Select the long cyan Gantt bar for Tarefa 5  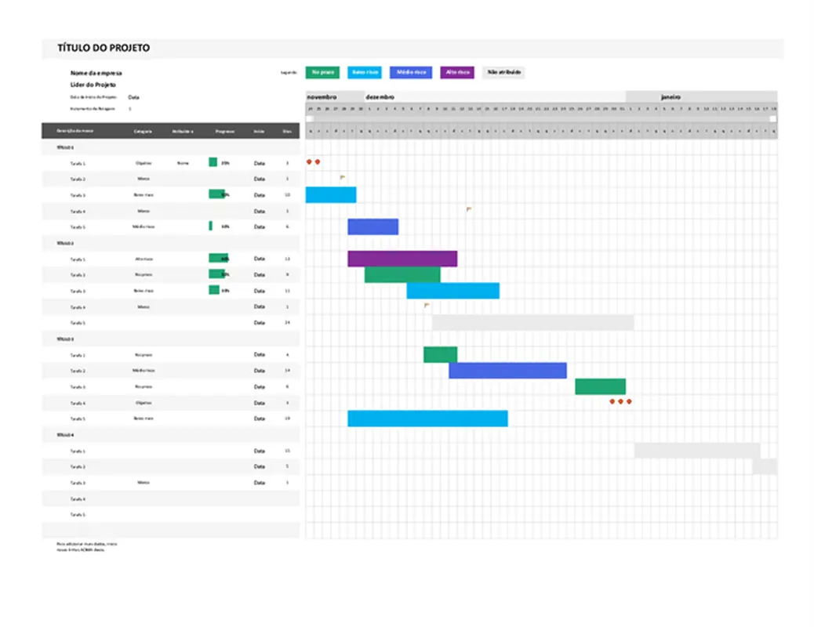[427, 418]
